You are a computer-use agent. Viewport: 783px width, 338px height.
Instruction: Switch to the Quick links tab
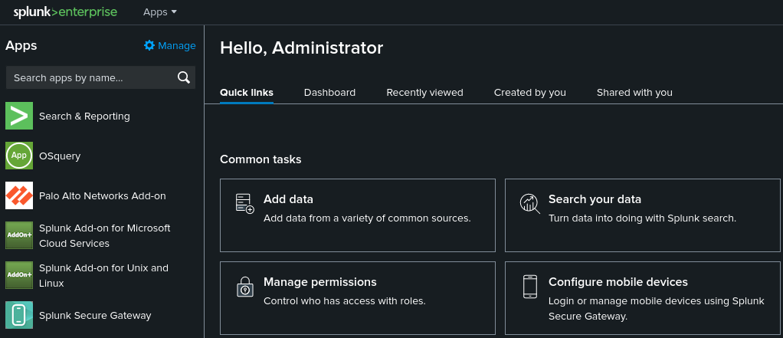(x=247, y=93)
